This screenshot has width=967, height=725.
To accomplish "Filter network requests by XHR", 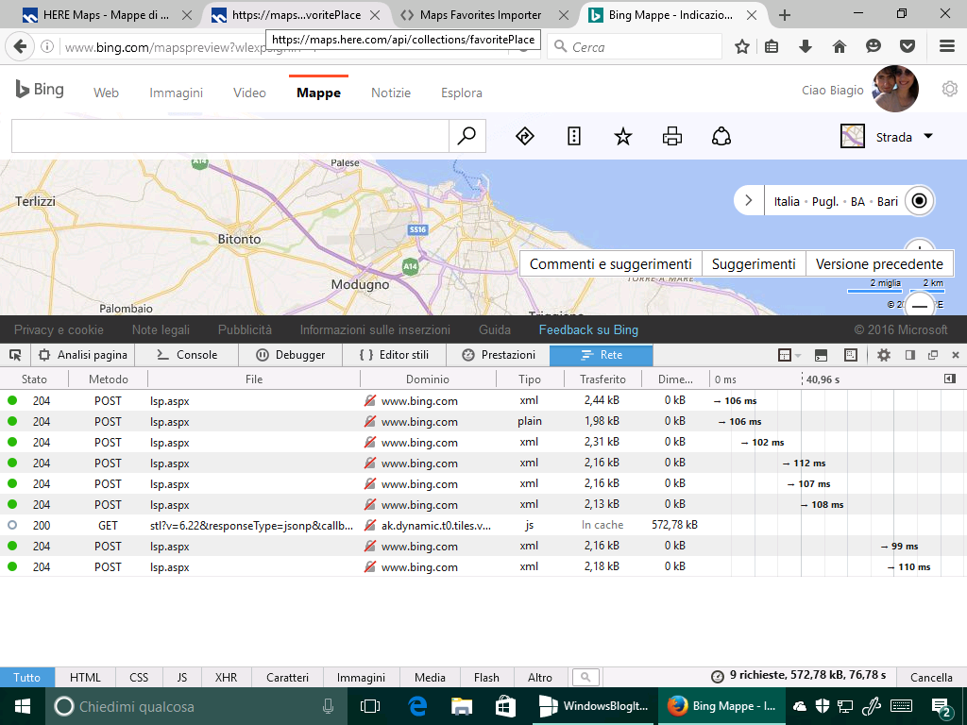I will (226, 677).
